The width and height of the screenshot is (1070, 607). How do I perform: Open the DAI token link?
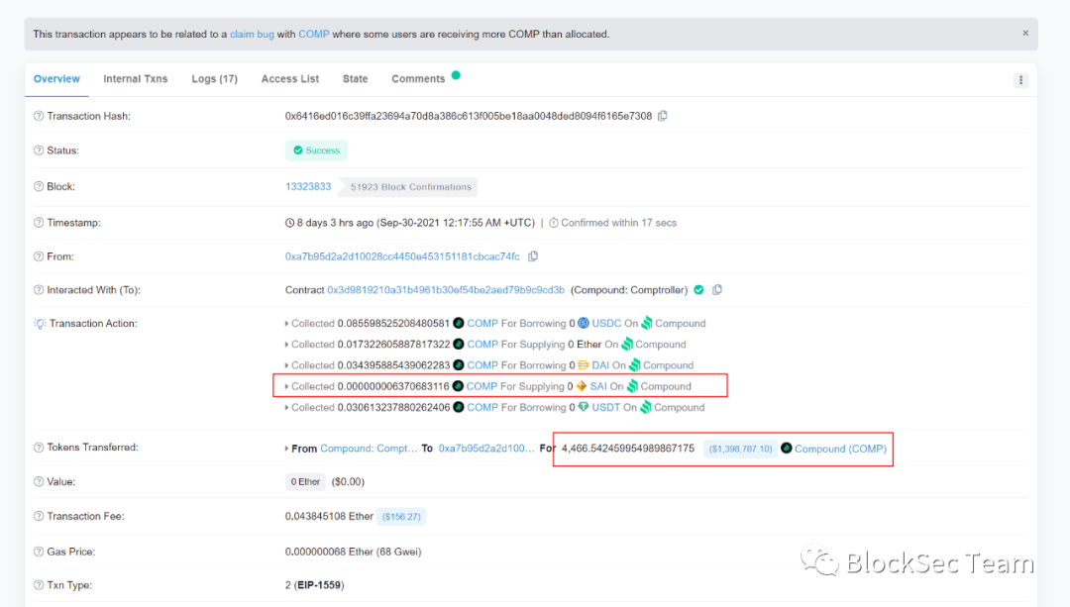pos(600,365)
